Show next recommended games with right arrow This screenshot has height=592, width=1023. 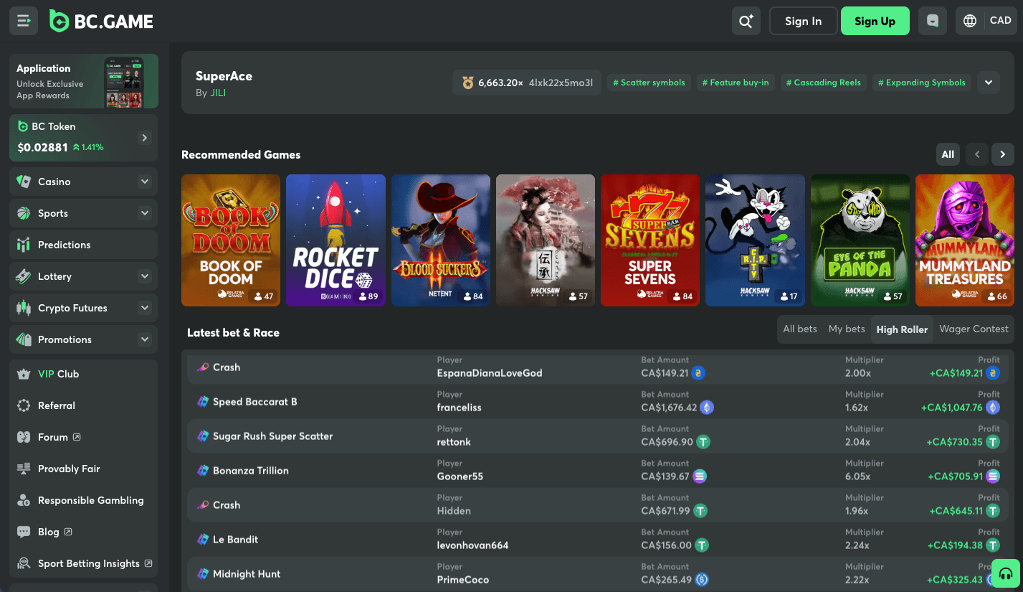(x=1002, y=154)
